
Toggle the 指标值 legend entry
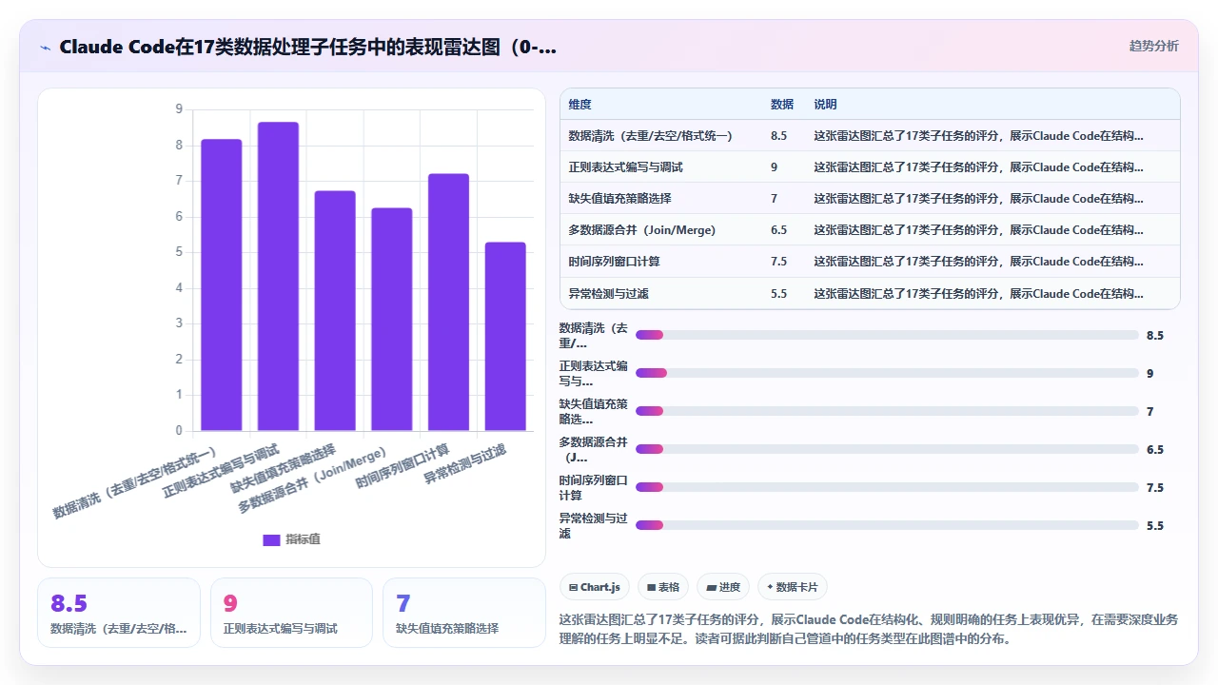pyautogui.click(x=291, y=539)
